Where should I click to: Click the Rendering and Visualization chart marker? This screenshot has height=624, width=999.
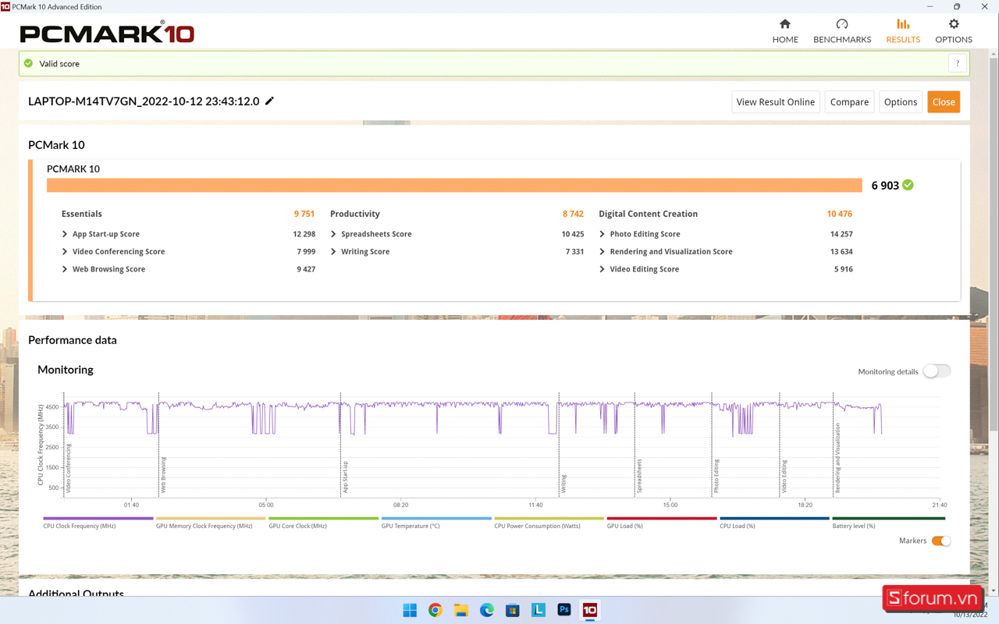click(838, 458)
